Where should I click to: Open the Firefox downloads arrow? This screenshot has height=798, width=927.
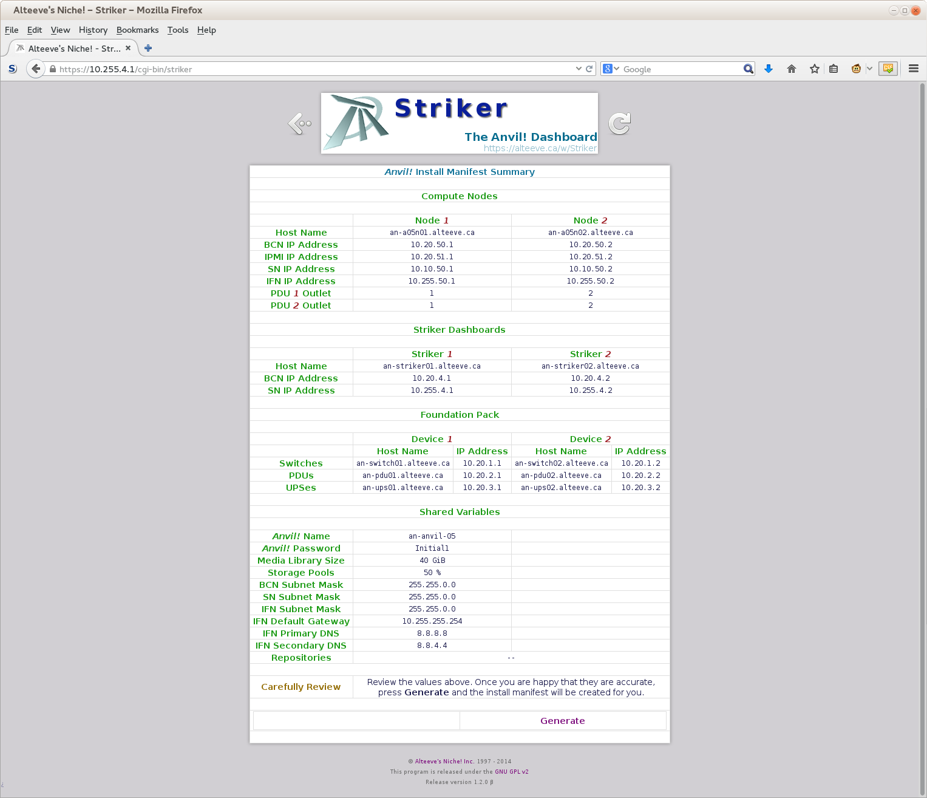769,69
